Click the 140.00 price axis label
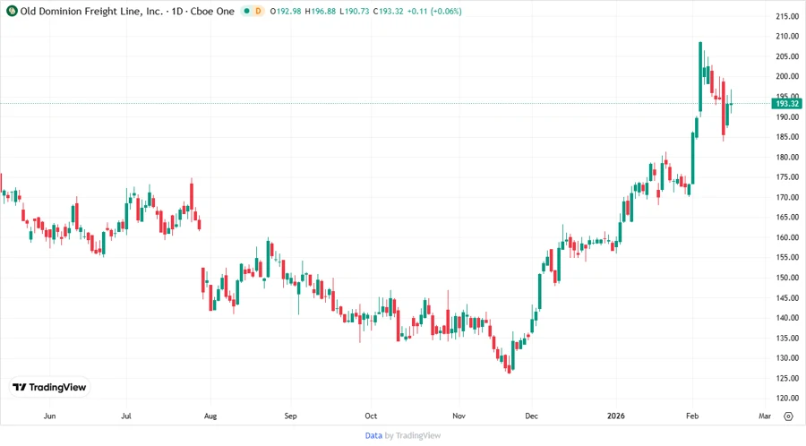806x446 pixels. [x=787, y=318]
